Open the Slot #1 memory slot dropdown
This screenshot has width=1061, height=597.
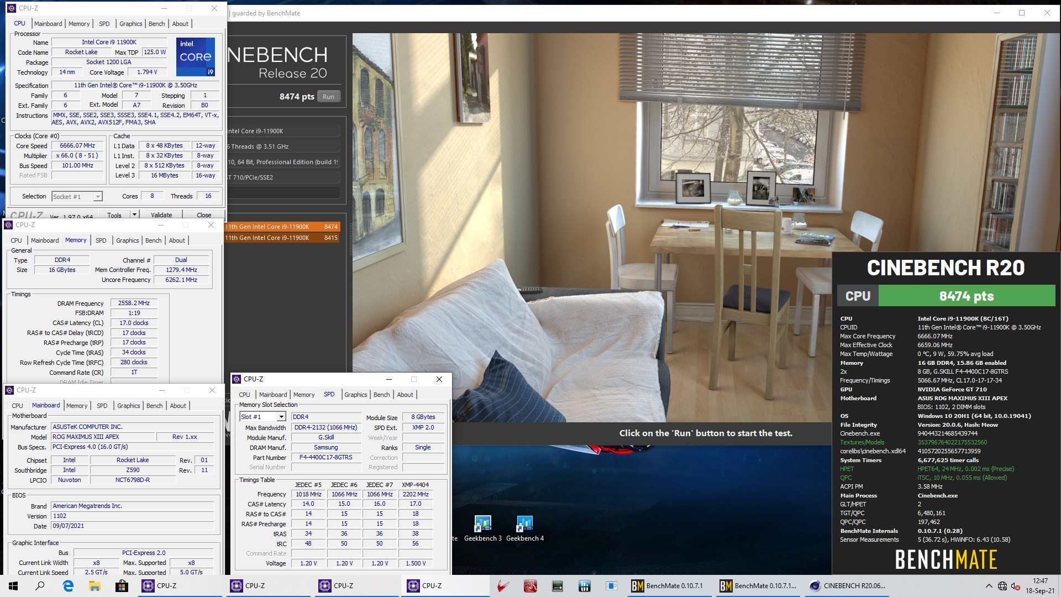click(262, 417)
